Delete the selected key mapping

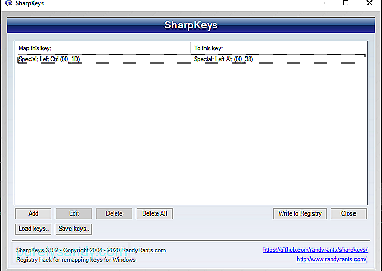pos(114,213)
